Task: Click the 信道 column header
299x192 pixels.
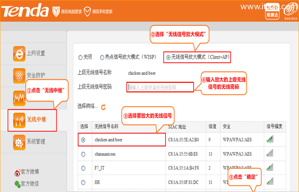Action: click(x=213, y=126)
